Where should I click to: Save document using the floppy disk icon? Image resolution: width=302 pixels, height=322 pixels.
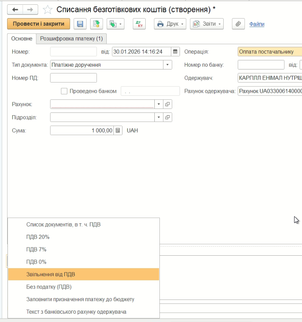point(80,24)
